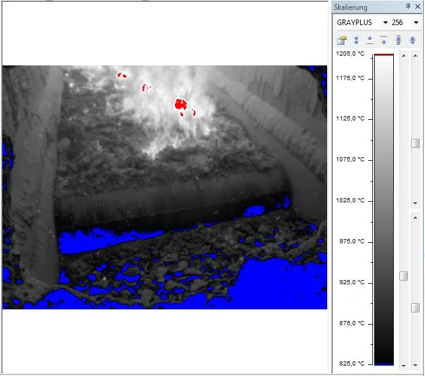Click down arrow of upper-right limit scrollbar
Viewport: 425px width, 376px height.
click(x=415, y=203)
